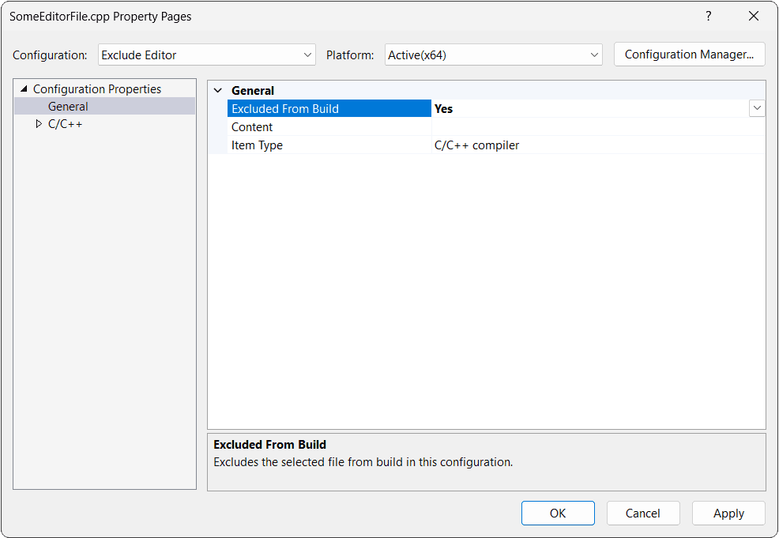
Task: Click the Cancel button
Action: click(642, 513)
